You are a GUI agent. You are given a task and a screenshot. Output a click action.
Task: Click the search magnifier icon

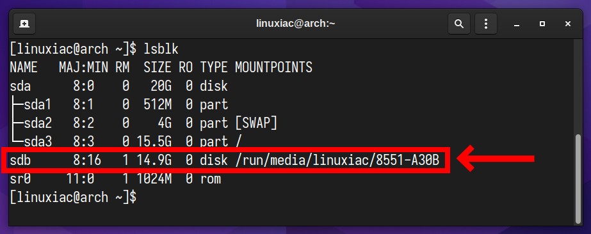(458, 24)
